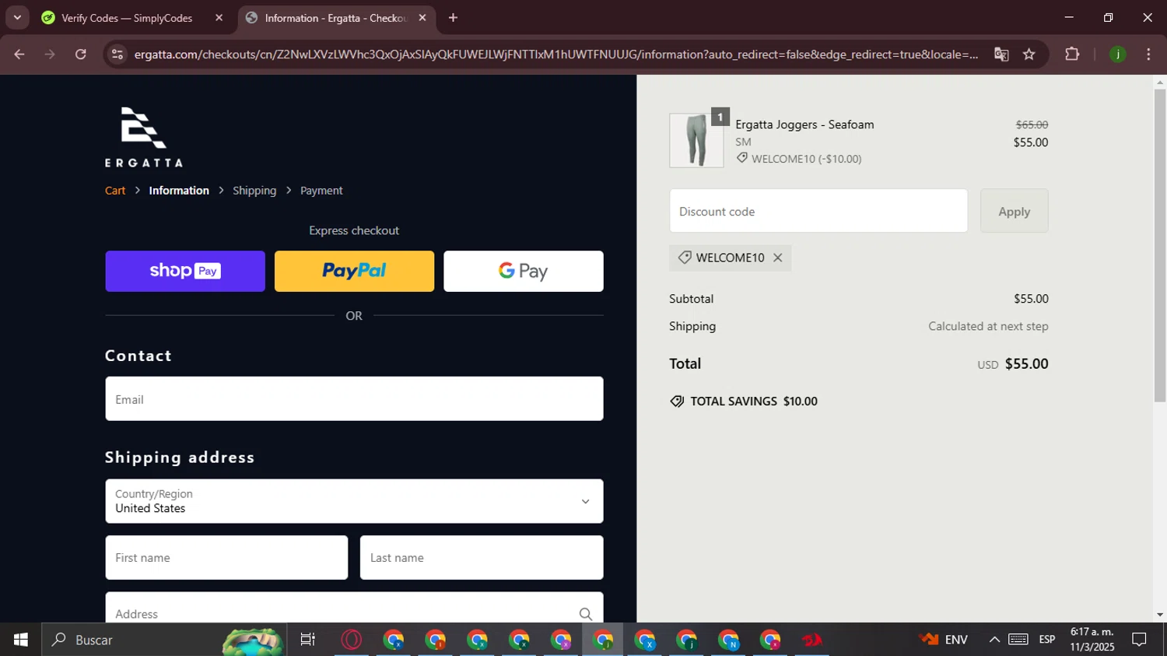This screenshot has height=656, width=1167.
Task: Open the notifications center icon
Action: [1139, 640]
